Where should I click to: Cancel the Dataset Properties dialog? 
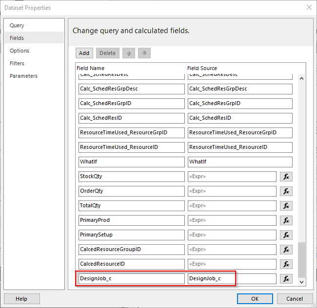pyautogui.click(x=295, y=299)
